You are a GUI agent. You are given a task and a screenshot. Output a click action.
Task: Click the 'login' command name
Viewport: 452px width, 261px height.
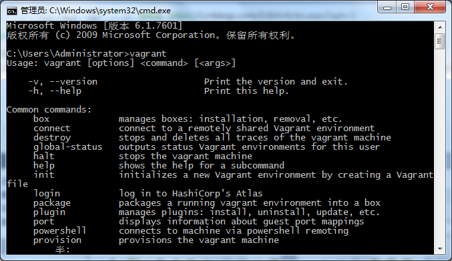tap(47, 194)
